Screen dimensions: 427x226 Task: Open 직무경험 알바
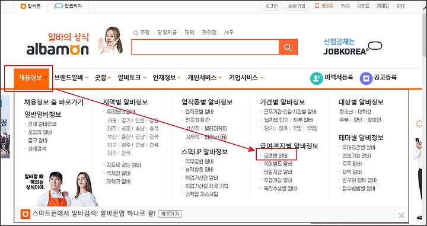pos(199,161)
